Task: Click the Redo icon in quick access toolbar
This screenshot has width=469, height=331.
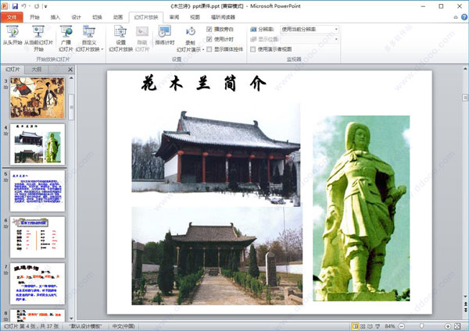Action: click(x=37, y=6)
